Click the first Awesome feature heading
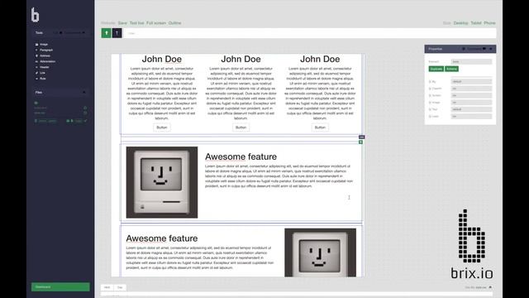Image resolution: width=529 pixels, height=298 pixels. pos(241,156)
